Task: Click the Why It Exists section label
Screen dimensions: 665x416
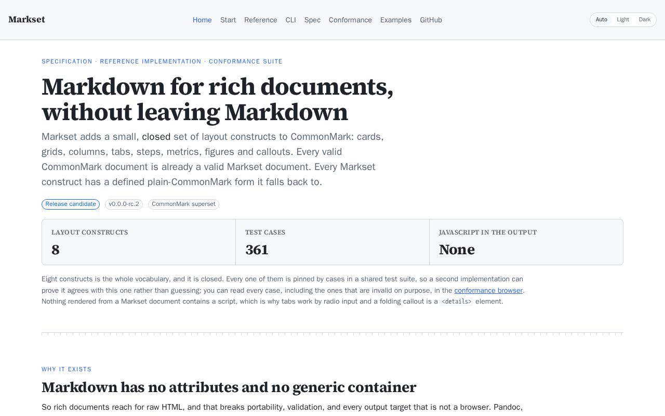Action: [66, 369]
